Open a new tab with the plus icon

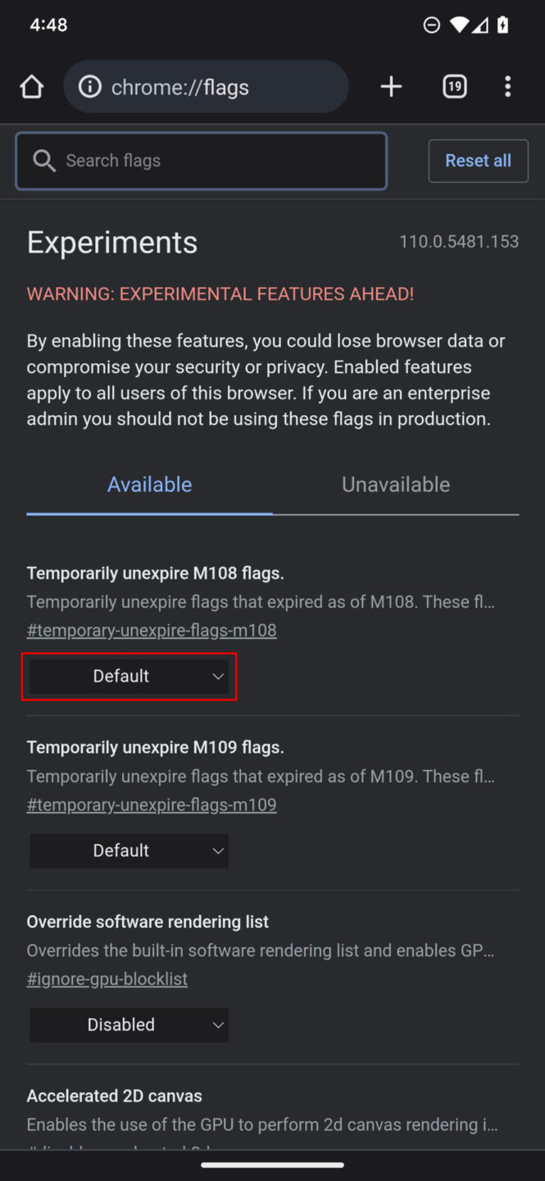click(391, 86)
